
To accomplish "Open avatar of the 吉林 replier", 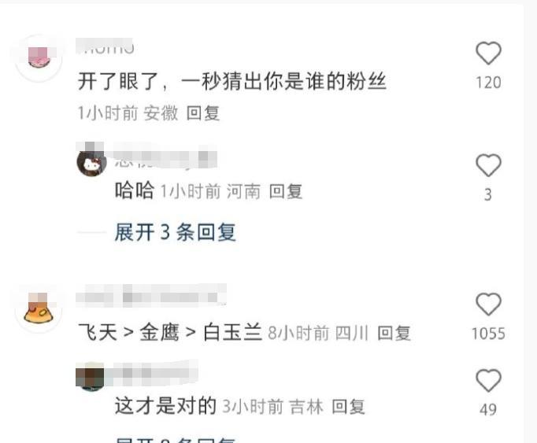I will 91,377.
